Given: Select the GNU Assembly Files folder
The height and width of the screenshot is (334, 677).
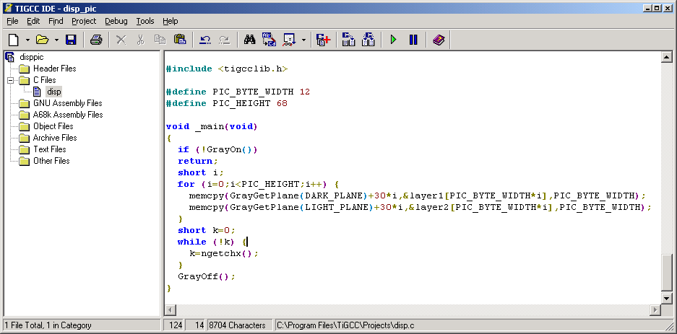Looking at the screenshot, I should tap(67, 103).
